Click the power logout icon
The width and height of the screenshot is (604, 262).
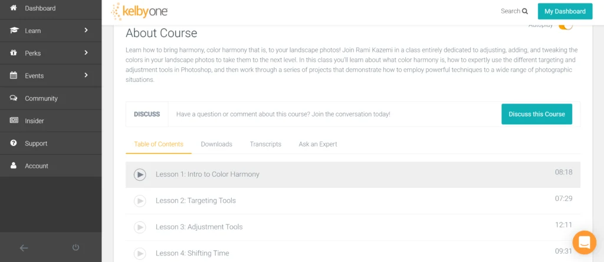[76, 247]
